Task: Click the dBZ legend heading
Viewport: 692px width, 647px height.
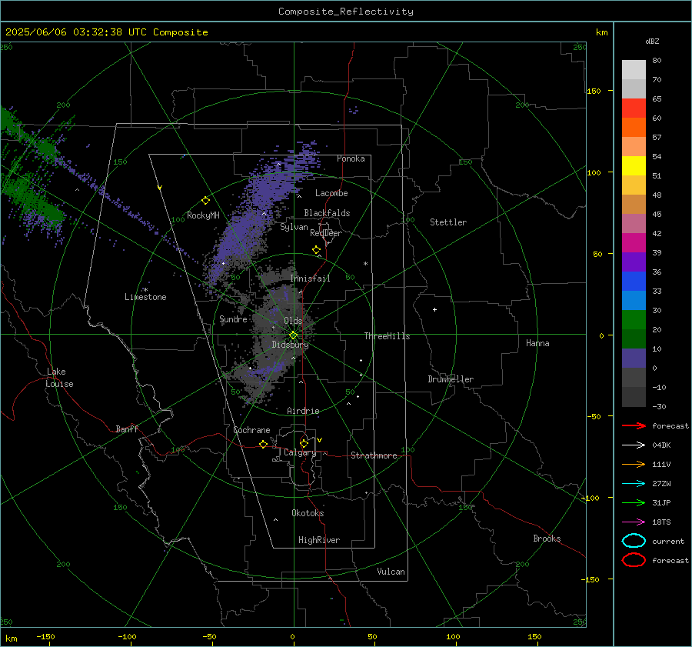Action: pyautogui.click(x=652, y=41)
